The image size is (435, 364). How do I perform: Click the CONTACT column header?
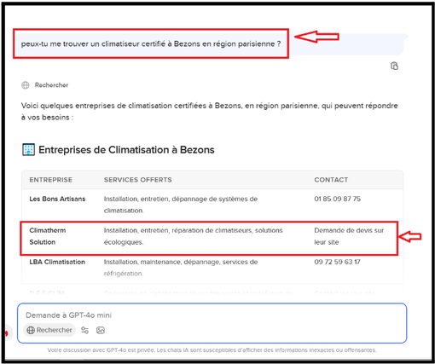(331, 180)
